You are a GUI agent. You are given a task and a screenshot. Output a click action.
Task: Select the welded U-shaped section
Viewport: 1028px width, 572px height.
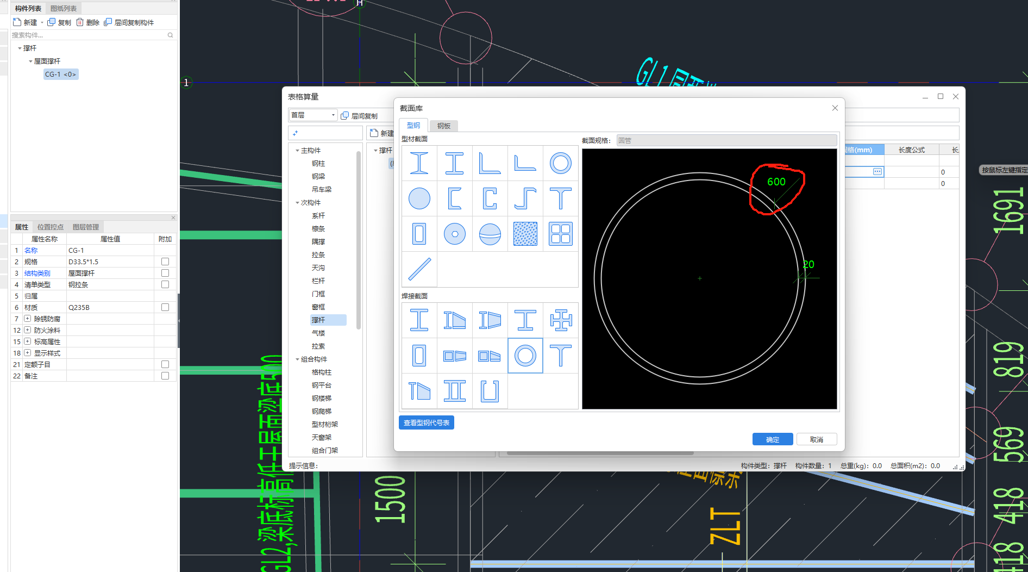490,391
